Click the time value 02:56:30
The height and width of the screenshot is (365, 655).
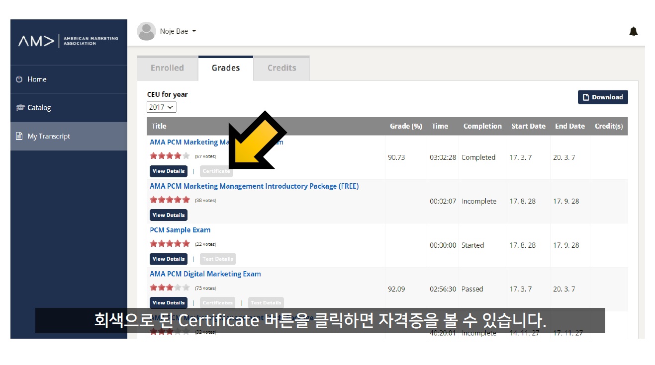tap(443, 289)
